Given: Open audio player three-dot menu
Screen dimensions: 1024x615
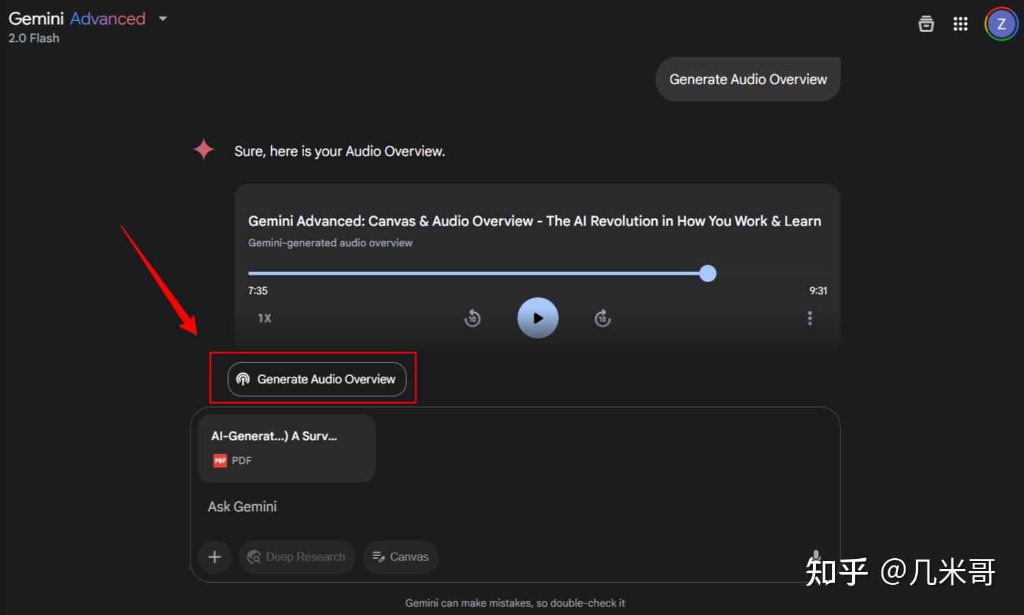Looking at the screenshot, I should [x=810, y=318].
